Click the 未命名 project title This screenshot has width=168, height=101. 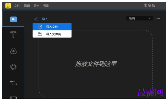(149, 5)
